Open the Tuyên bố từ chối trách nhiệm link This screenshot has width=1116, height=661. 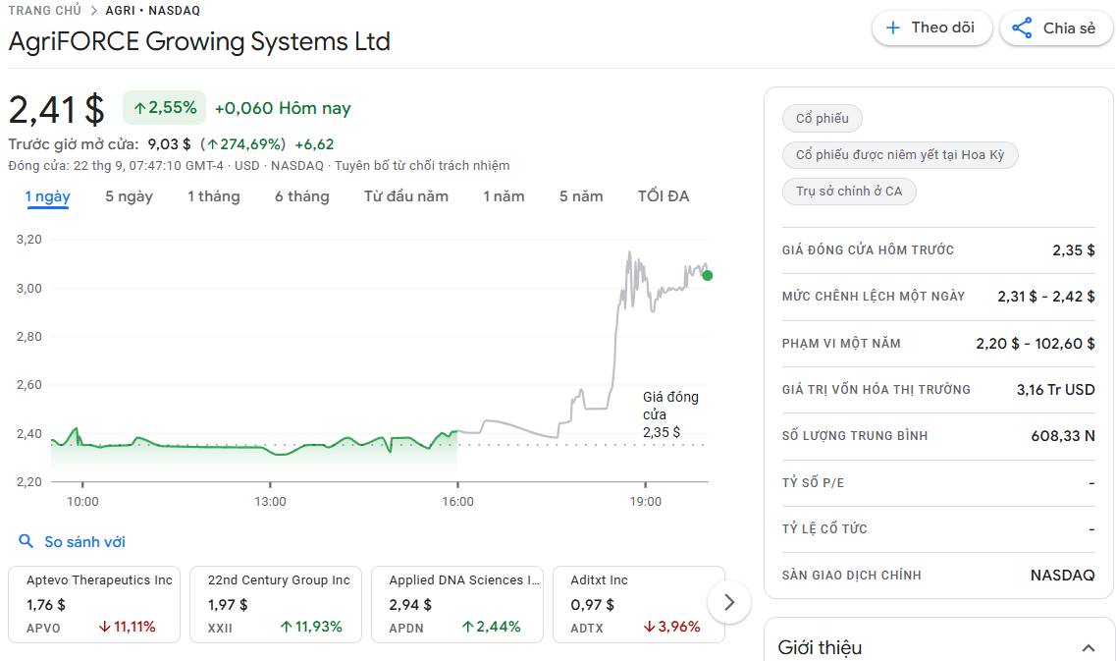tap(422, 165)
